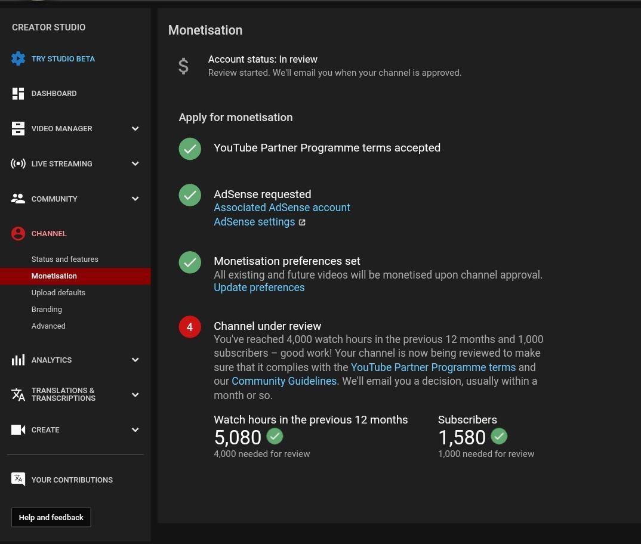Open the Live Streaming menu item
The width and height of the screenshot is (641, 544).
tap(61, 163)
